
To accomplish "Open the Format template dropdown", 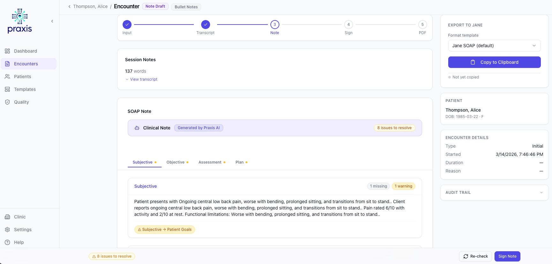I will 494,46.
